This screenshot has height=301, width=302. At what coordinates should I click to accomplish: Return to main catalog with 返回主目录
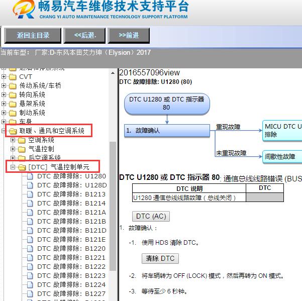33,36
